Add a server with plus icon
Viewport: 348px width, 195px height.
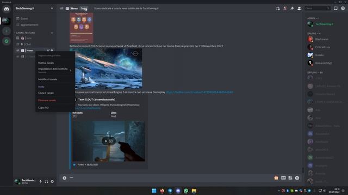[7, 31]
